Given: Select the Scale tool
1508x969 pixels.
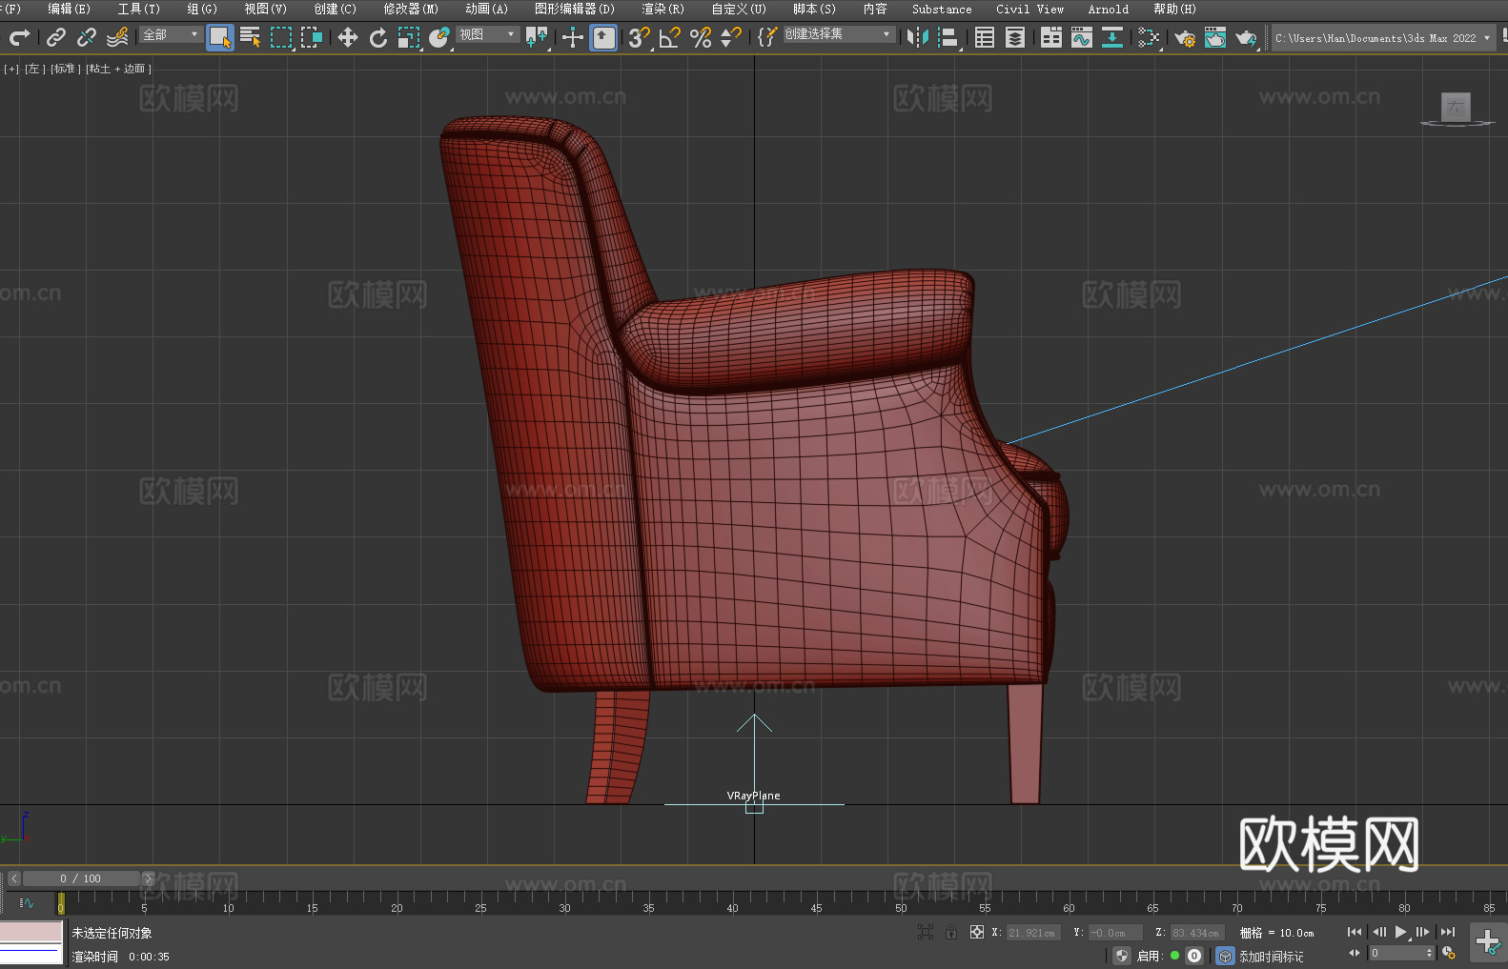Looking at the screenshot, I should tap(409, 37).
